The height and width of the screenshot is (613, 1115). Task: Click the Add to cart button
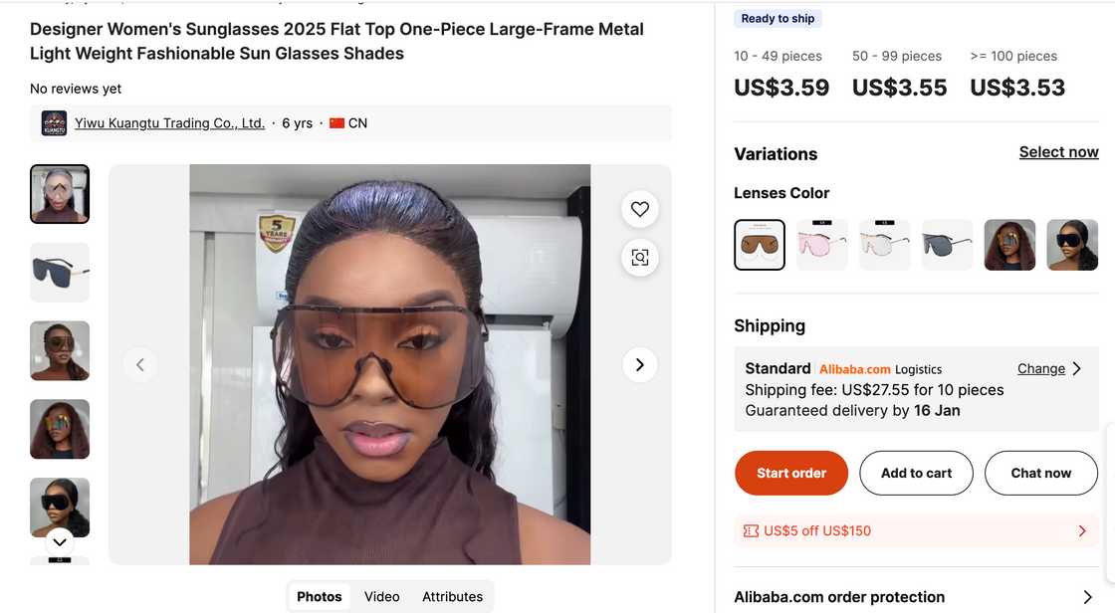(x=916, y=473)
